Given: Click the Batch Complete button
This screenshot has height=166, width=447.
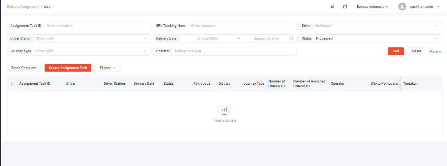Looking at the screenshot, I should click(24, 68).
